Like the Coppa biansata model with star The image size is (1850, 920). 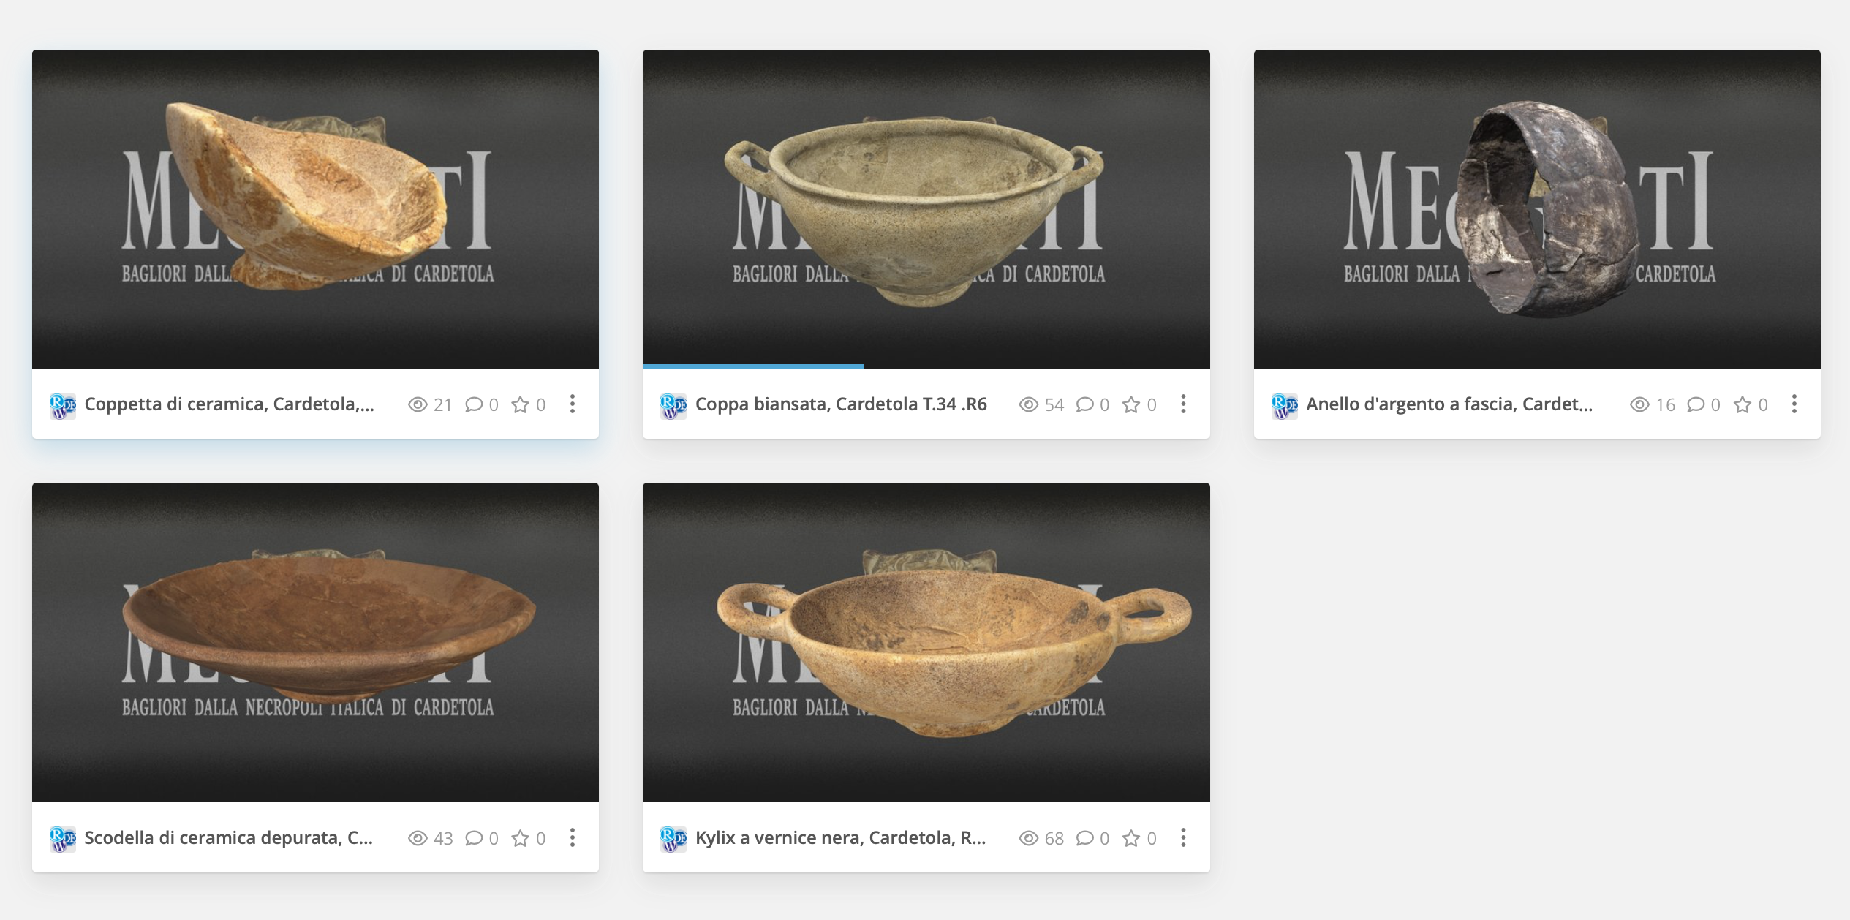tap(1131, 404)
